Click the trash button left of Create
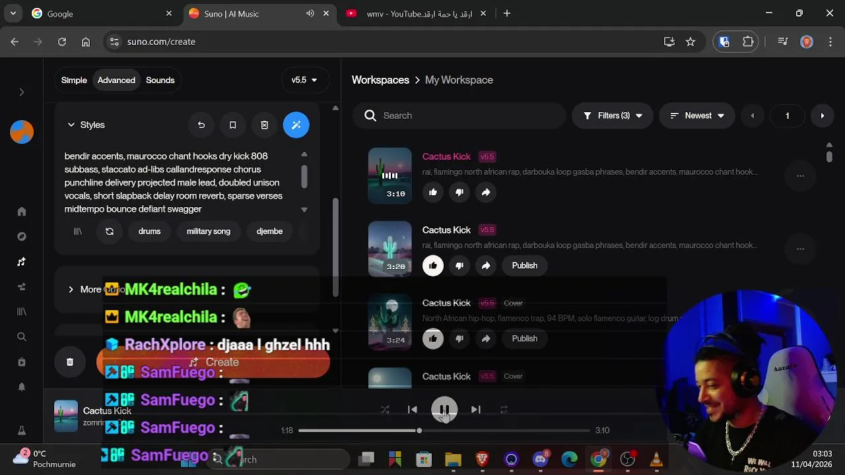Image resolution: width=845 pixels, height=475 pixels. click(x=70, y=362)
